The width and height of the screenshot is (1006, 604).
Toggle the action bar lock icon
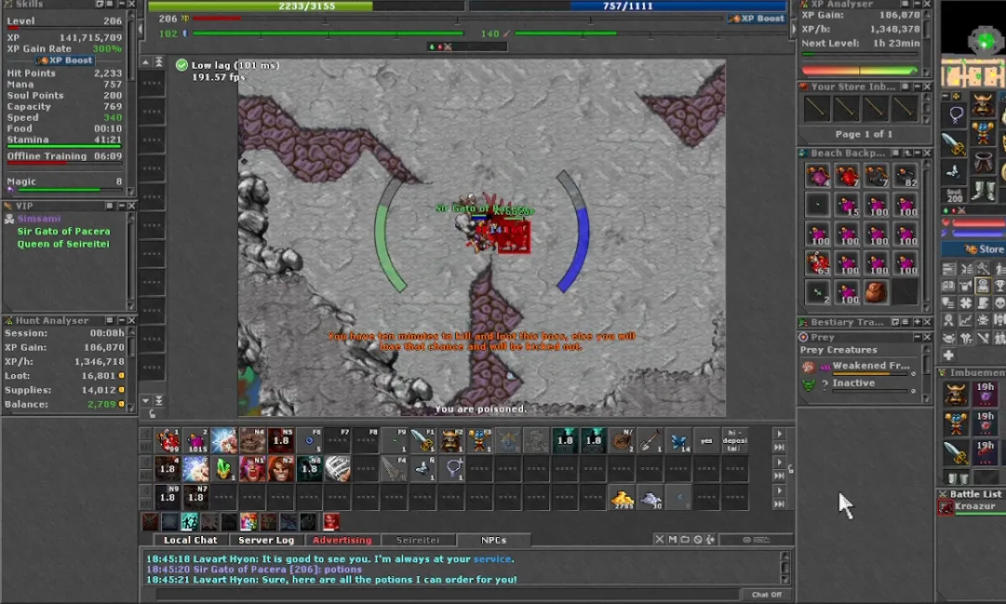click(790, 470)
